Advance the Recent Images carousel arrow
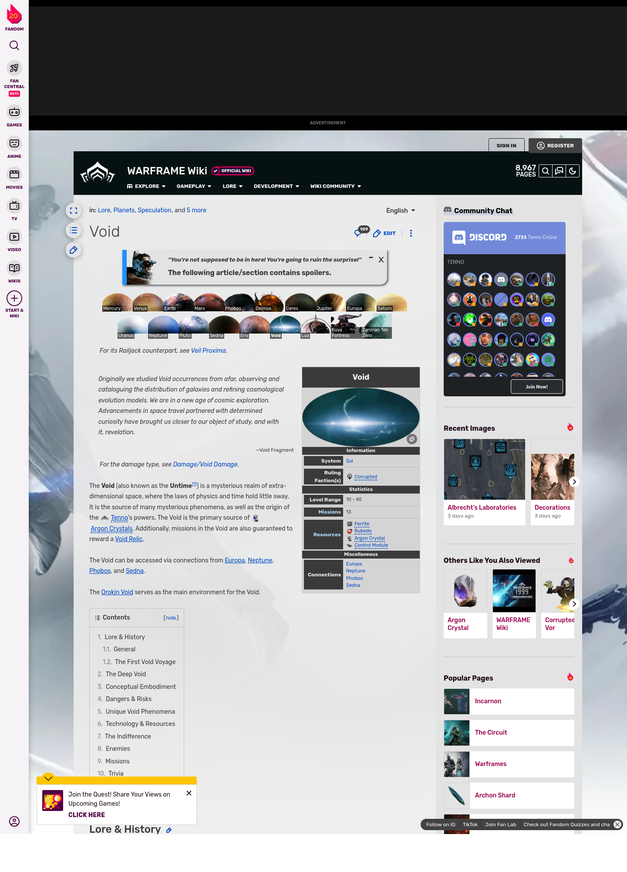This screenshot has height=872, width=627. (x=574, y=482)
